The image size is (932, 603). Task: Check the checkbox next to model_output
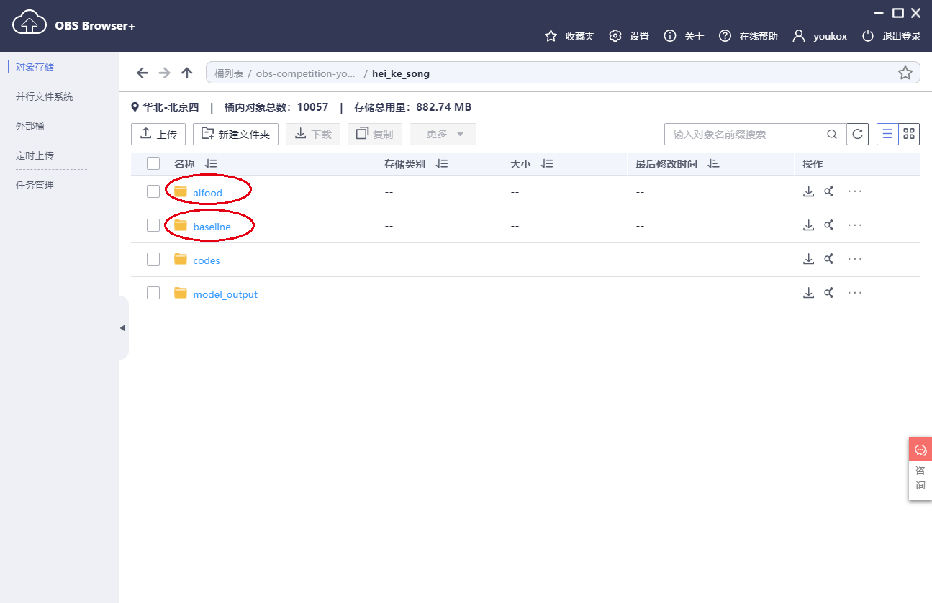pos(153,292)
